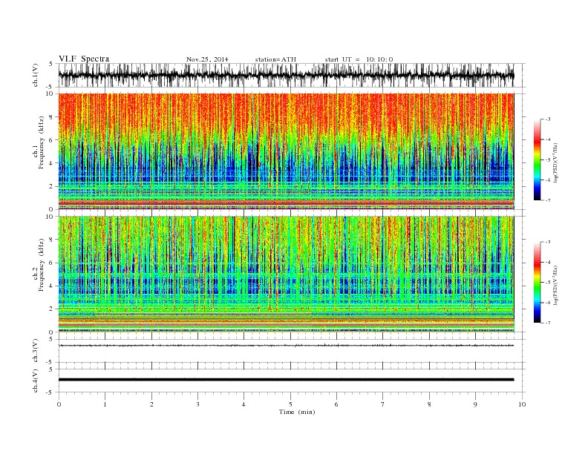Click the time-axis tick label "5"

290,404
